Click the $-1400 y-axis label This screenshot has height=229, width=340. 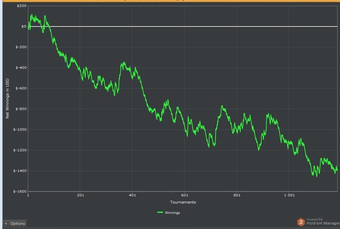point(20,171)
